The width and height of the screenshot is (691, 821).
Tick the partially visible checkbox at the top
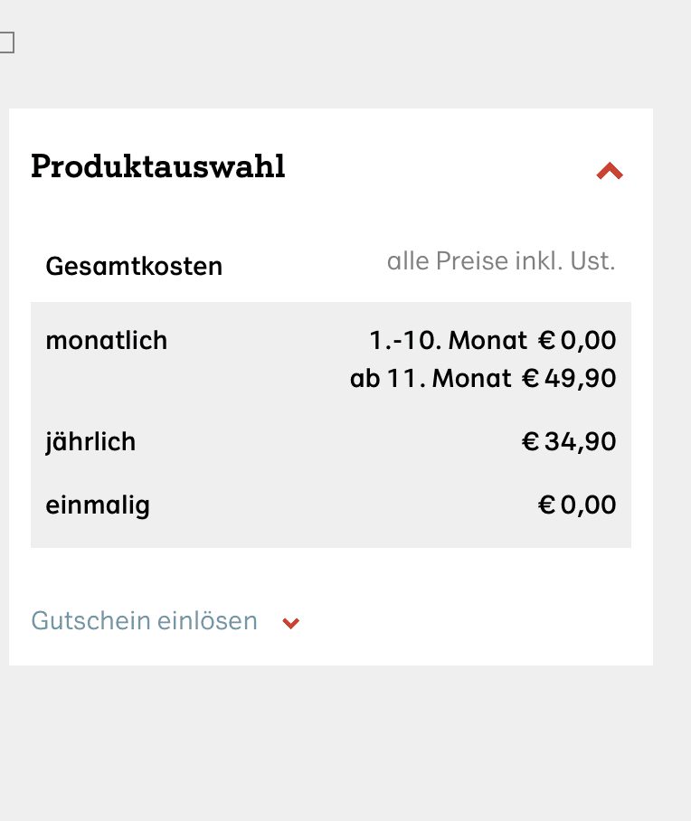[x=5, y=42]
